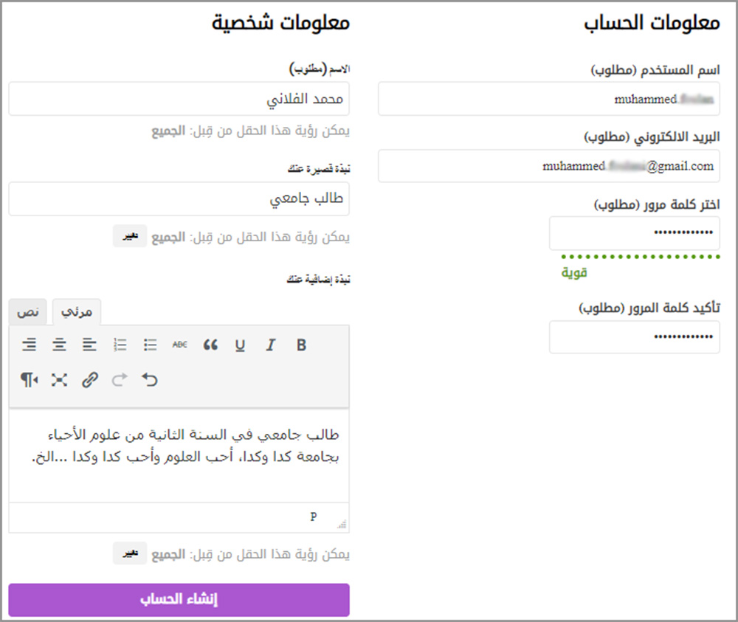Insert a link using the chain icon

(90, 380)
